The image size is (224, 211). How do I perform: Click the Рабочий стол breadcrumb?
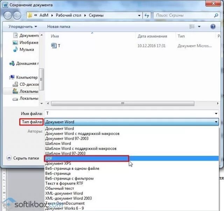69,15
